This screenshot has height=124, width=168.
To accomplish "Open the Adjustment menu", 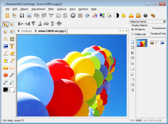I will point(38,9).
